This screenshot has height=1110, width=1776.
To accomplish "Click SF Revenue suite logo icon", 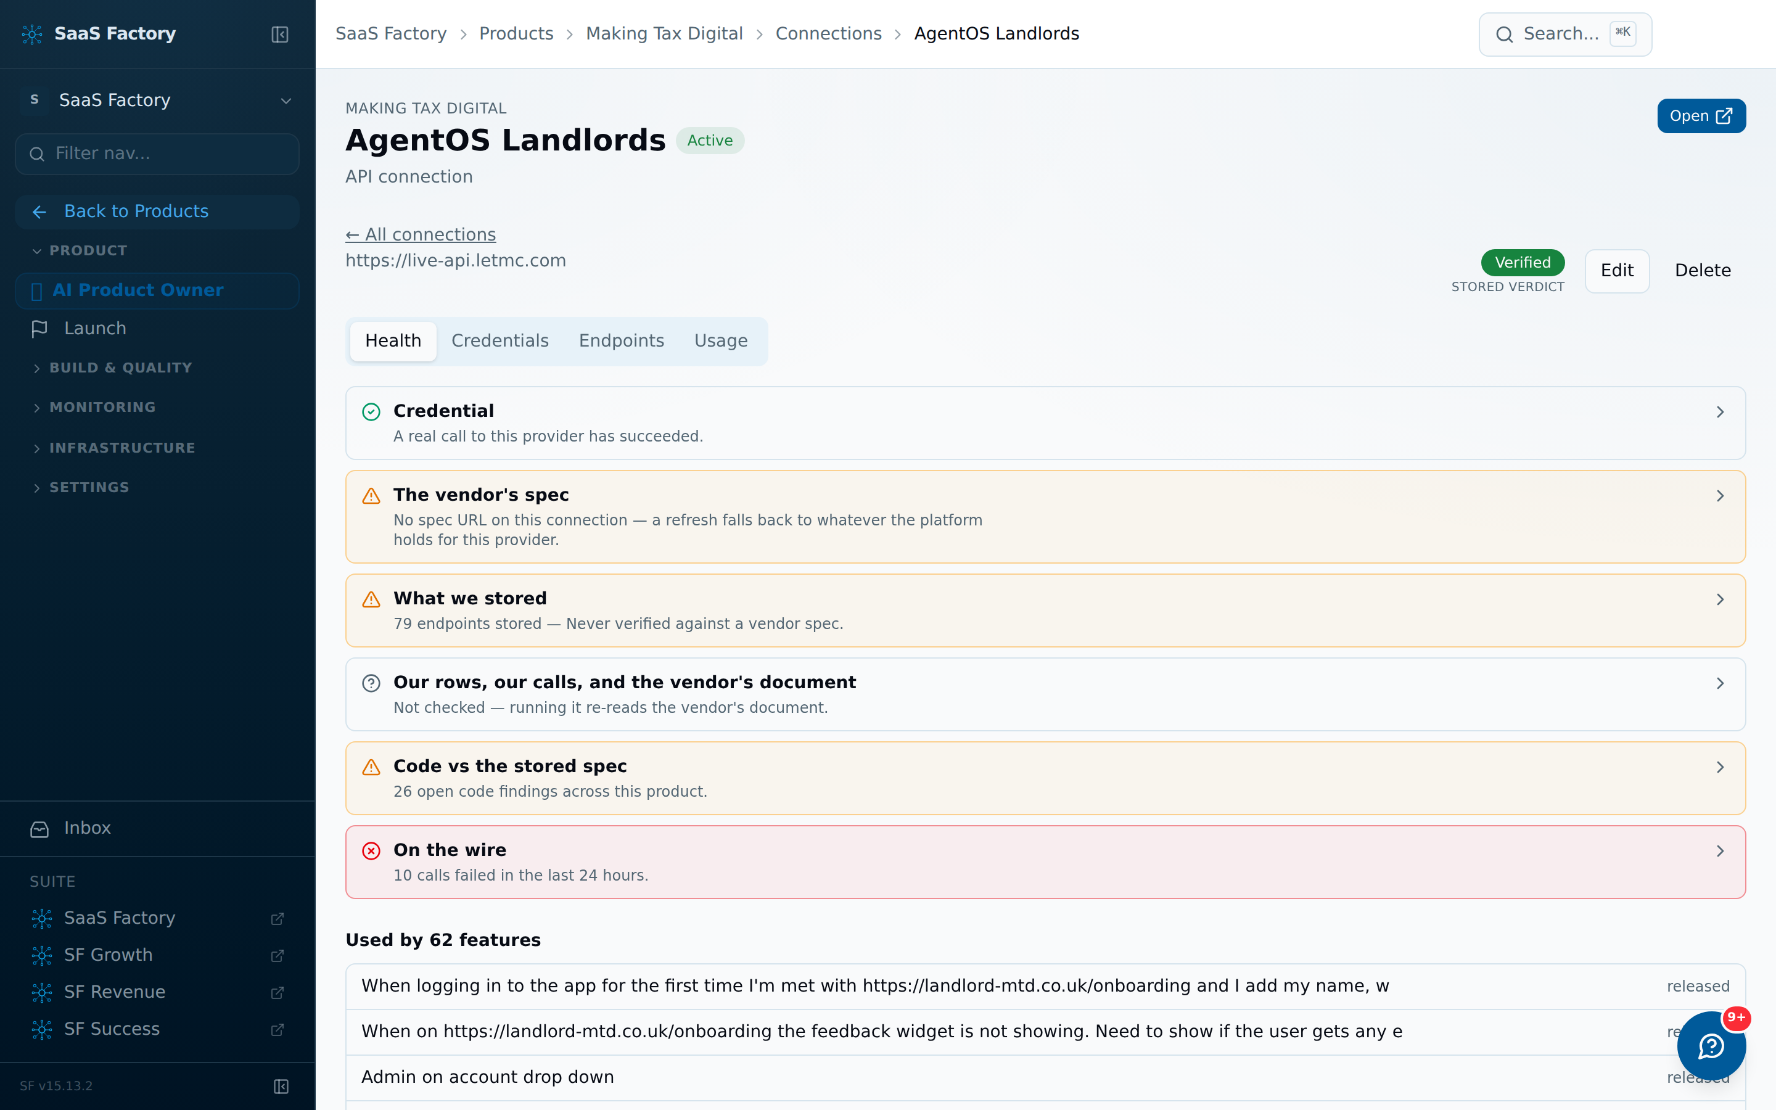I will 42,993.
